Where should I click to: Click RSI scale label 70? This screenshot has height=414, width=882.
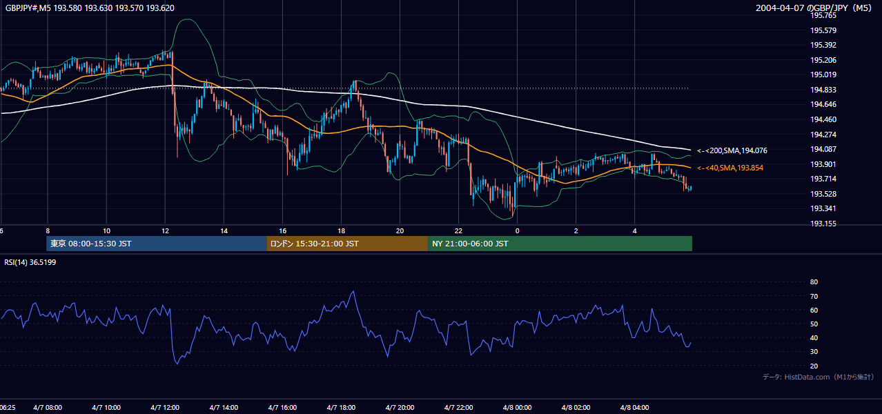tap(814, 296)
